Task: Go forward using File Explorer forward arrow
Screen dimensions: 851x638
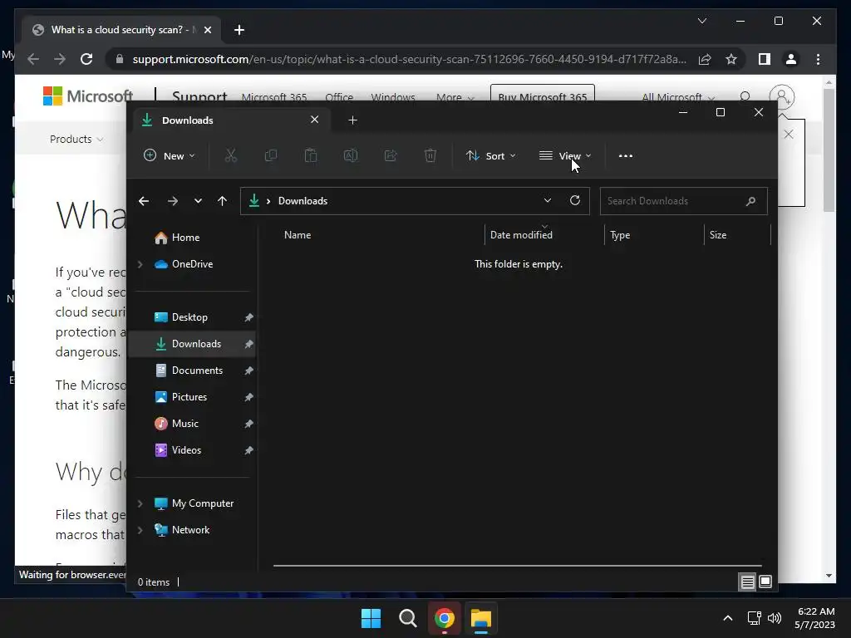Action: pos(173,201)
